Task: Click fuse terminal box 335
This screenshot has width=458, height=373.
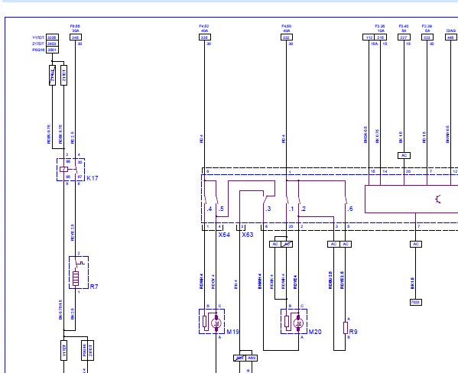Action: coord(205,37)
